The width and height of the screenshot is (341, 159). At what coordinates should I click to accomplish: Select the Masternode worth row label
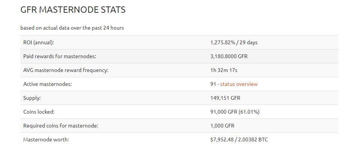(x=46, y=139)
